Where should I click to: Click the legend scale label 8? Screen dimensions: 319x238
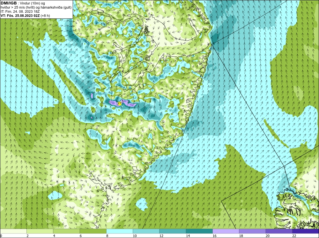107,236
